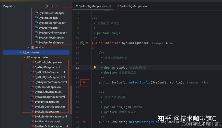Open SysUserOnlineMapper.xml file
This screenshot has height=128, width=222.
[51, 126]
